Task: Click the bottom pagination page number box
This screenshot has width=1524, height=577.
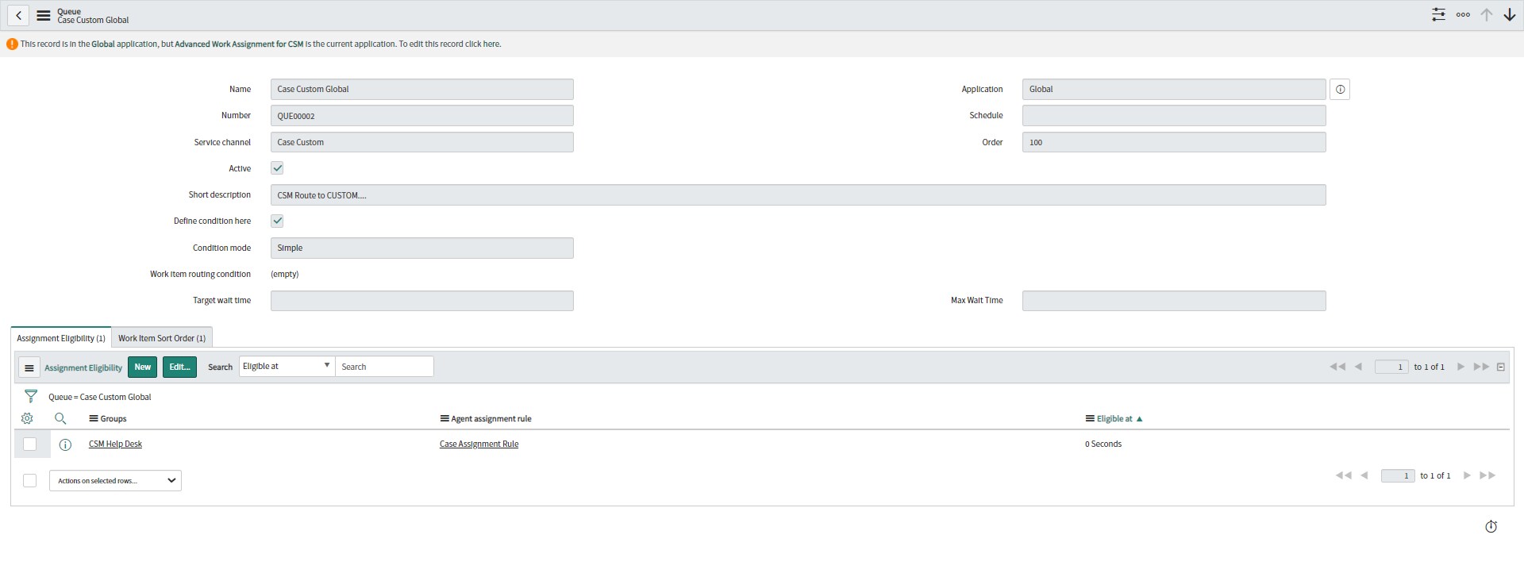Action: [x=1398, y=475]
